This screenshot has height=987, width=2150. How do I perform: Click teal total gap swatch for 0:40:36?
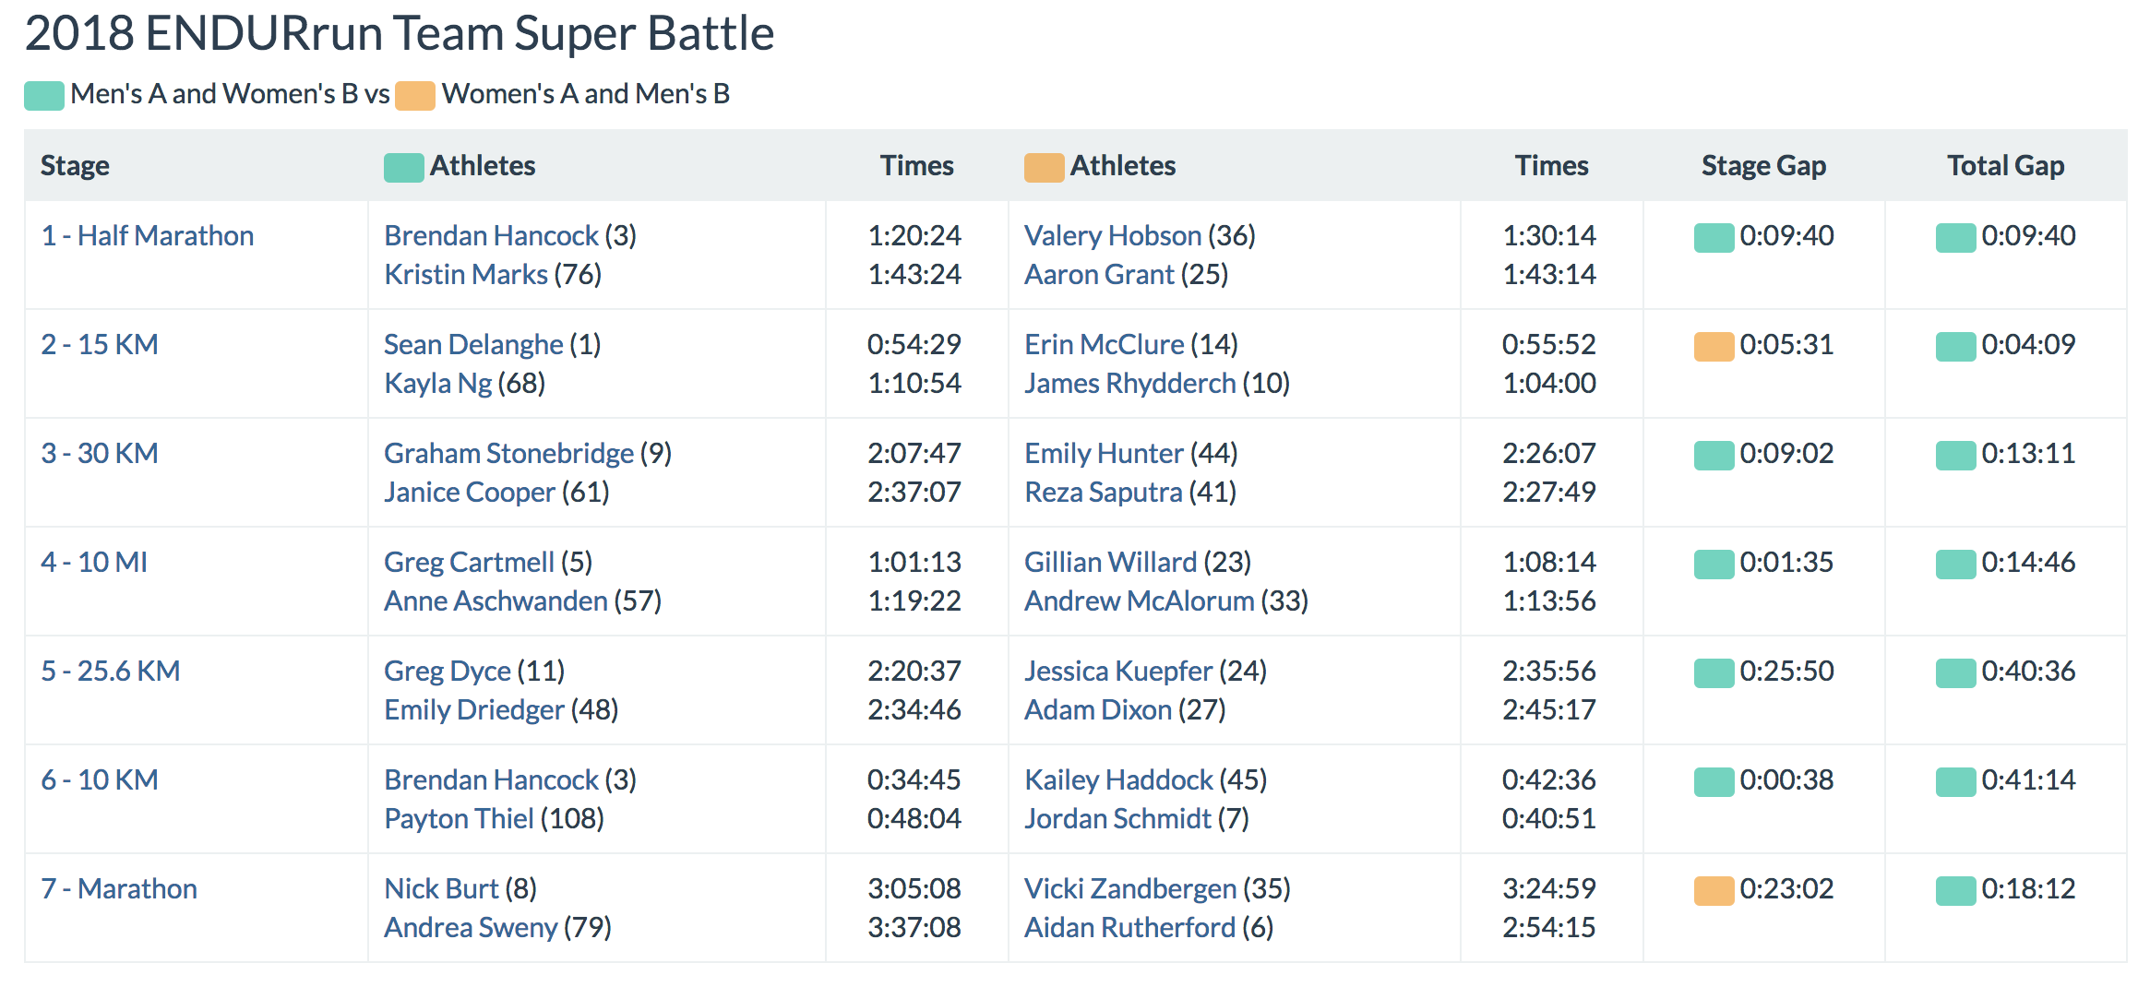point(1955,673)
